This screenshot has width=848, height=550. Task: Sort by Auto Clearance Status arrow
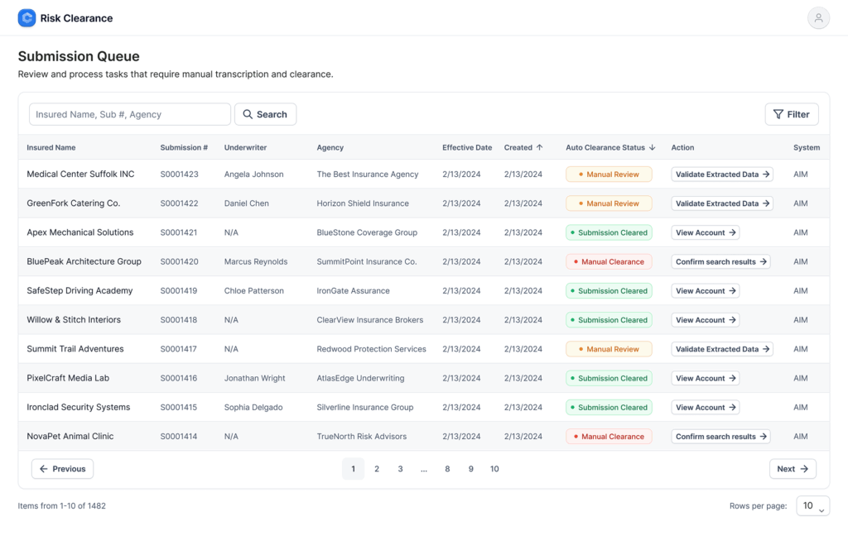coord(653,147)
